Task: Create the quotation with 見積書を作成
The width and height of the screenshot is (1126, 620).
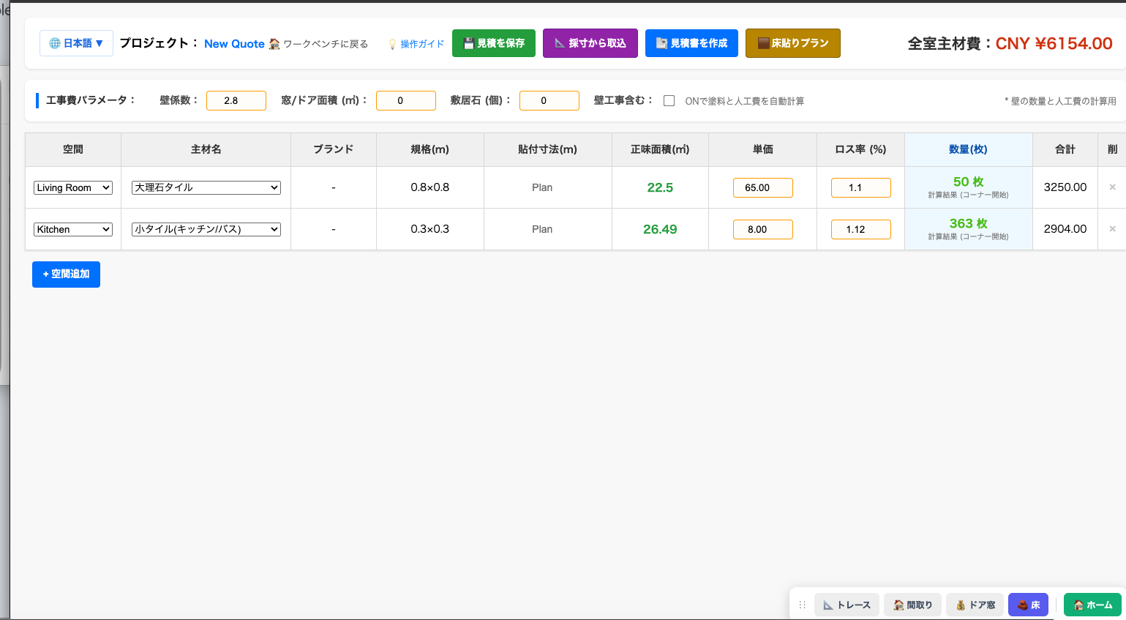Action: [691, 43]
